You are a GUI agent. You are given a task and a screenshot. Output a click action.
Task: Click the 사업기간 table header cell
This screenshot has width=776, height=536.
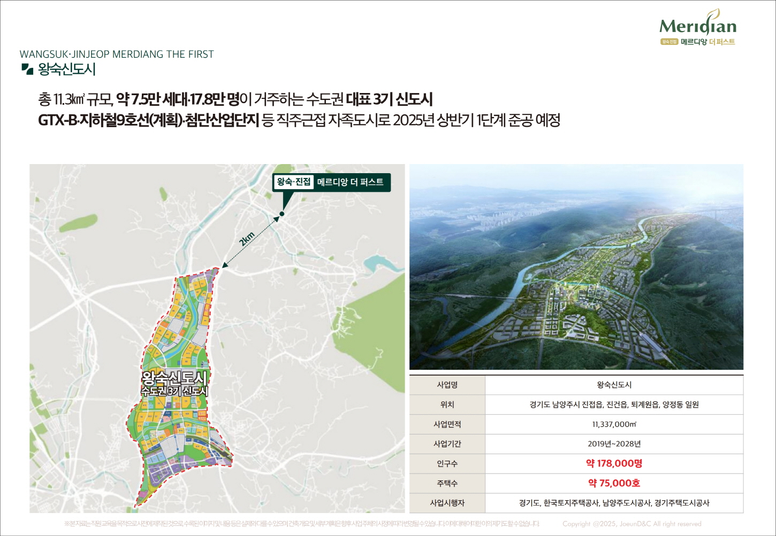coord(447,444)
